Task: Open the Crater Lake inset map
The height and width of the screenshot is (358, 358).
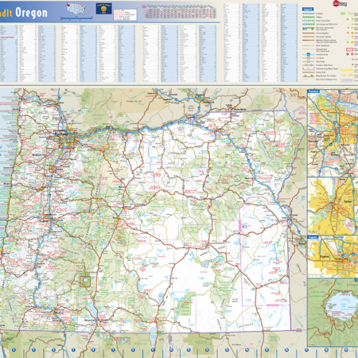Action: 333,312
